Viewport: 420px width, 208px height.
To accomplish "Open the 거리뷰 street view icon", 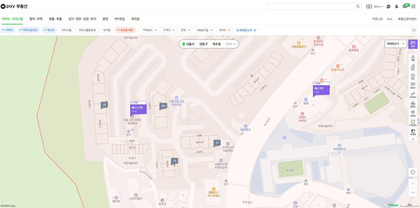I will pos(413,114).
